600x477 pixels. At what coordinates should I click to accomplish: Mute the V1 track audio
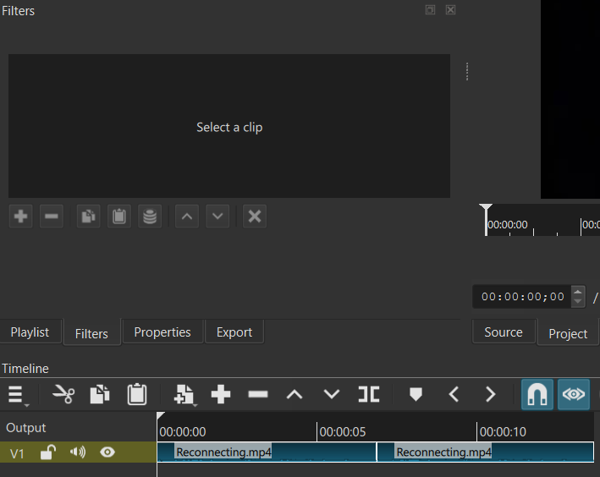tap(78, 452)
